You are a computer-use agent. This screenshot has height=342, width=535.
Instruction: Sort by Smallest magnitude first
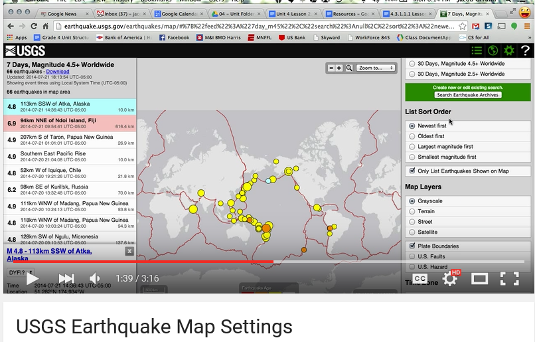(468, 157)
